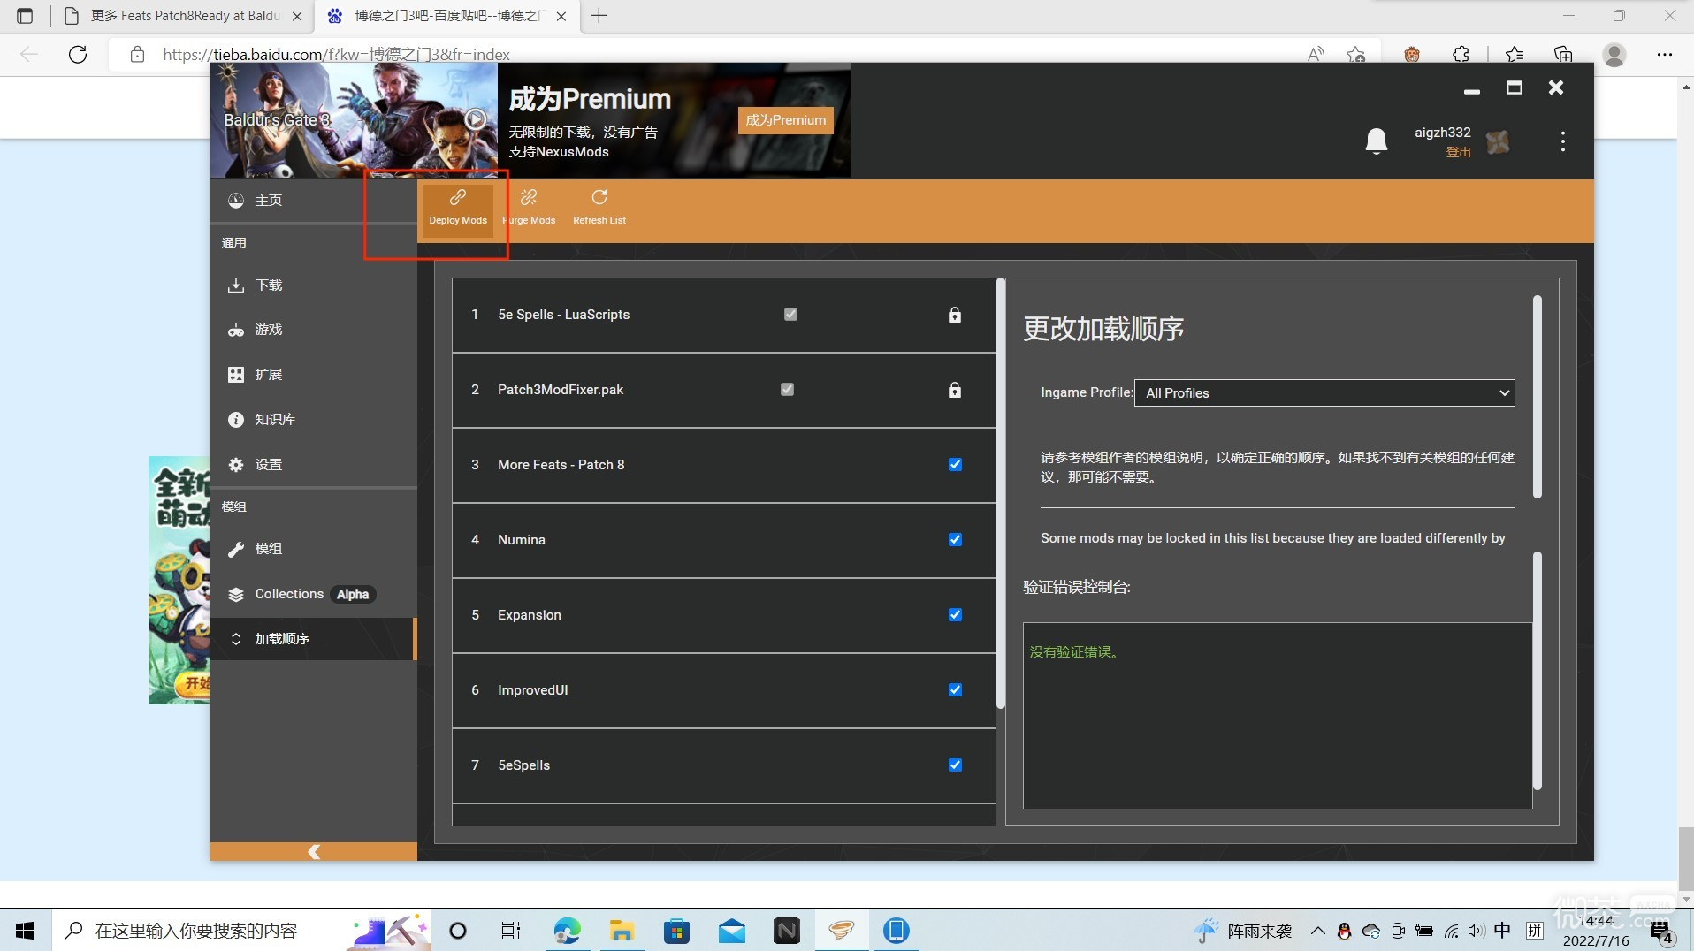Click the validation console scrollbar
This screenshot has width=1694, height=951.
[1538, 671]
